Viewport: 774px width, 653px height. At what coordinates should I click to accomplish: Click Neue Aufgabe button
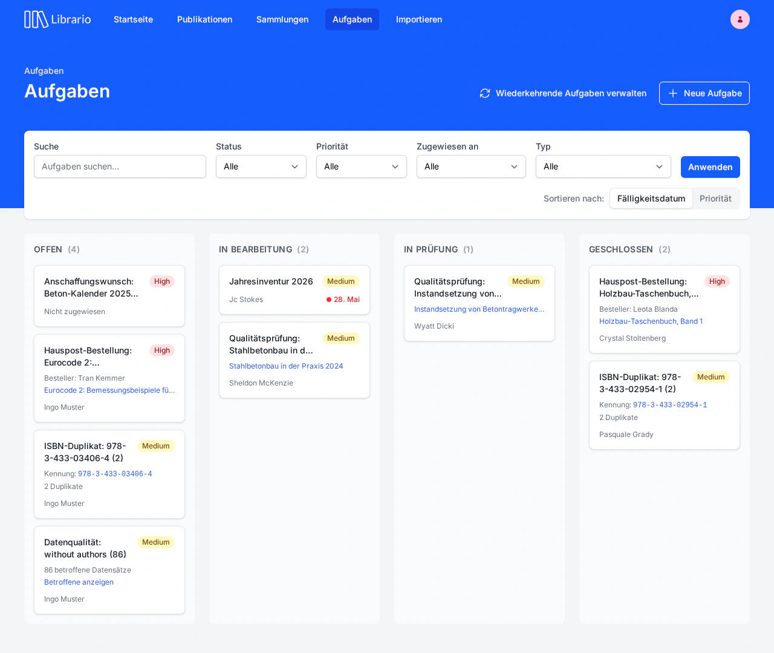(x=704, y=93)
